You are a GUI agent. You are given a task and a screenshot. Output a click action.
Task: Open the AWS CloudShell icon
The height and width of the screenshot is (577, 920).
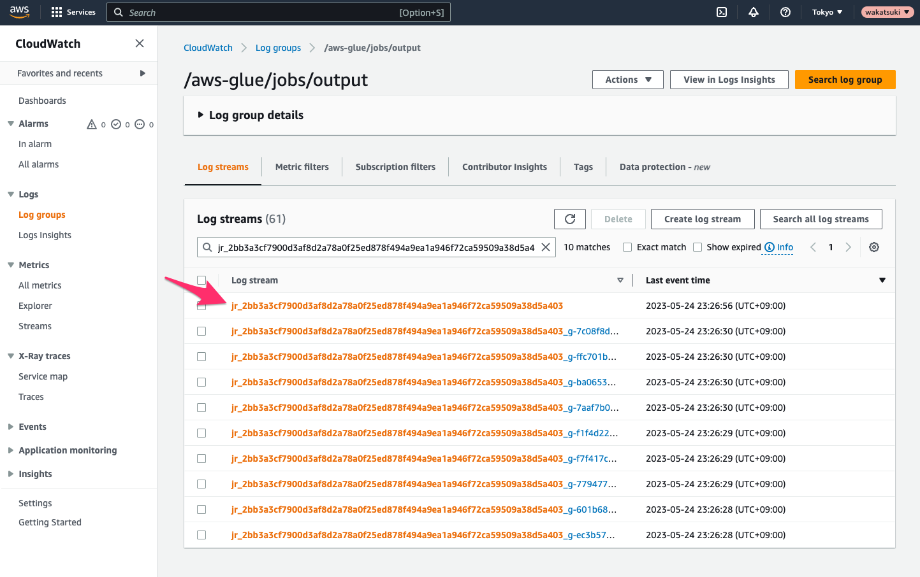tap(722, 12)
